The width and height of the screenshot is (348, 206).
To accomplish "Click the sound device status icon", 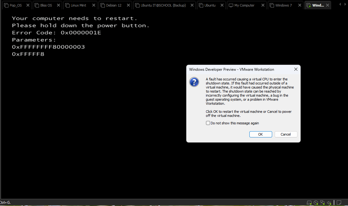I will pyautogui.click(x=329, y=203).
